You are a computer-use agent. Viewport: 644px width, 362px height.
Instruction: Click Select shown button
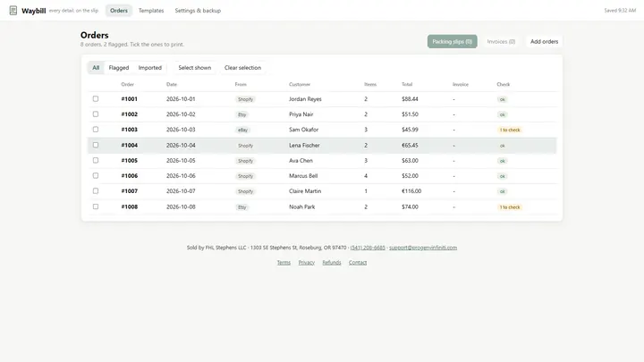[x=195, y=68]
